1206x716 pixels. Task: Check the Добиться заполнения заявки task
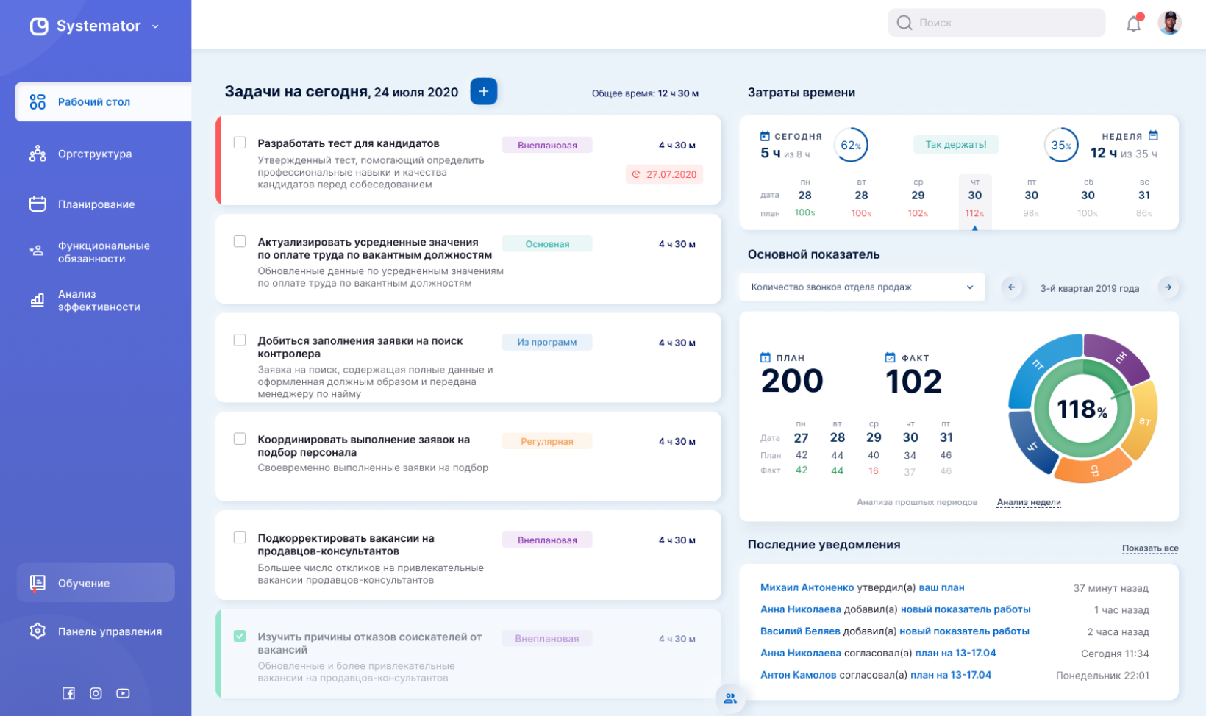[x=240, y=340]
